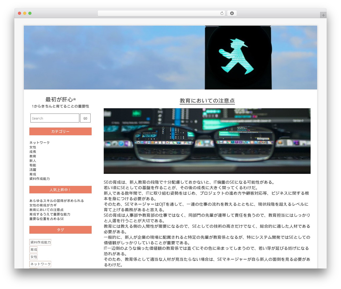Viewport: 341px width, 289px height.
Task: Click the glasses and monitor article image
Action: point(207,141)
